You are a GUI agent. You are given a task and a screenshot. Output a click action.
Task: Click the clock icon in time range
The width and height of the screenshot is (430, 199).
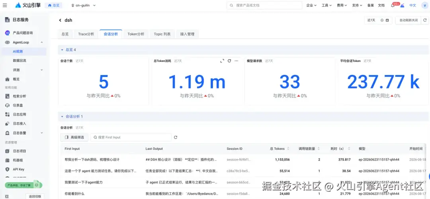pos(382,20)
